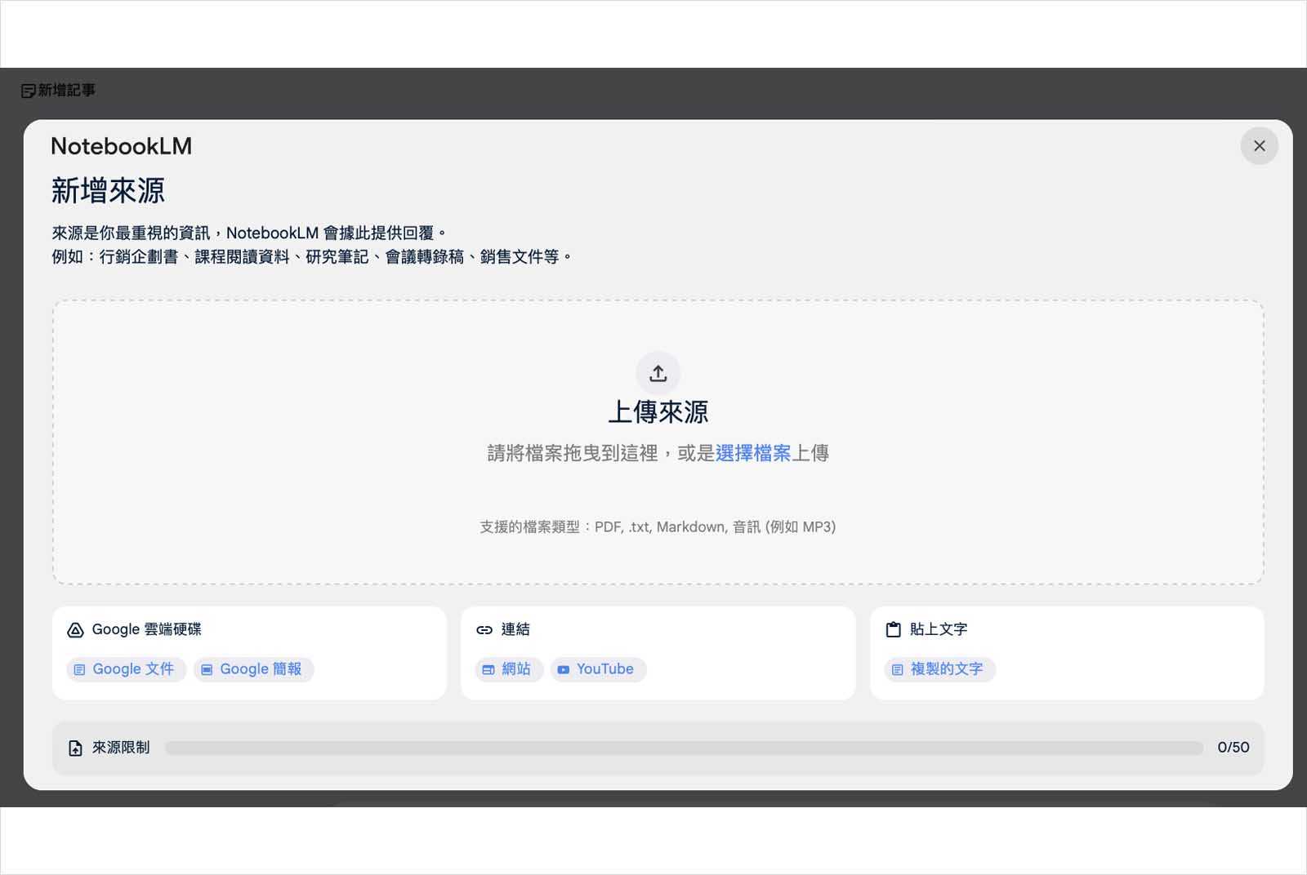Click the 貼上文字 card label

click(x=939, y=629)
